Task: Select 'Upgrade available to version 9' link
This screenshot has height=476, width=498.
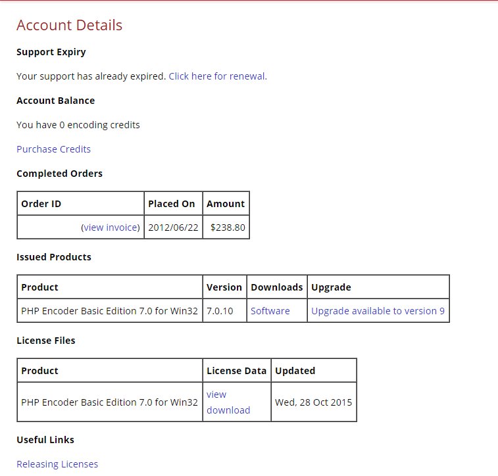Action: [378, 311]
